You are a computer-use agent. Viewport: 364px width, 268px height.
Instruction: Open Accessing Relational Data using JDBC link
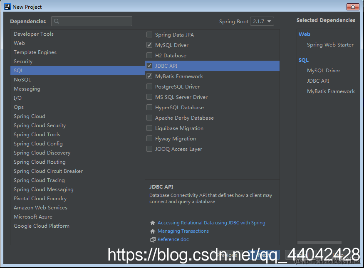pyautogui.click(x=211, y=223)
